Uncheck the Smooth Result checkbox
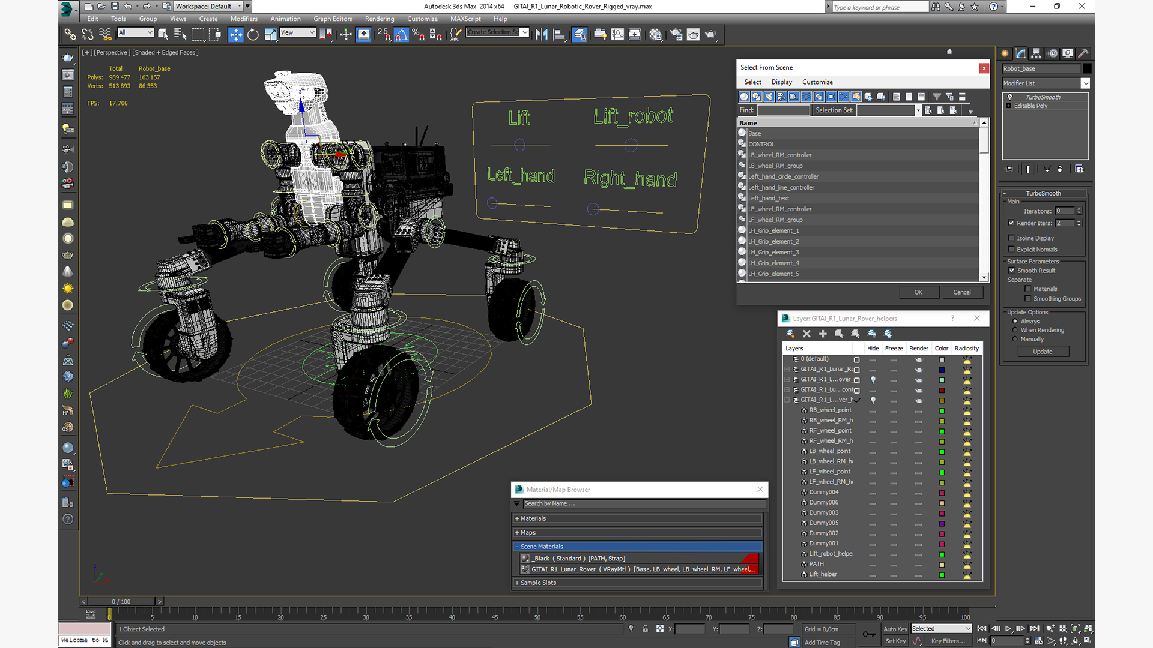The width and height of the screenshot is (1153, 648). pos(1011,271)
